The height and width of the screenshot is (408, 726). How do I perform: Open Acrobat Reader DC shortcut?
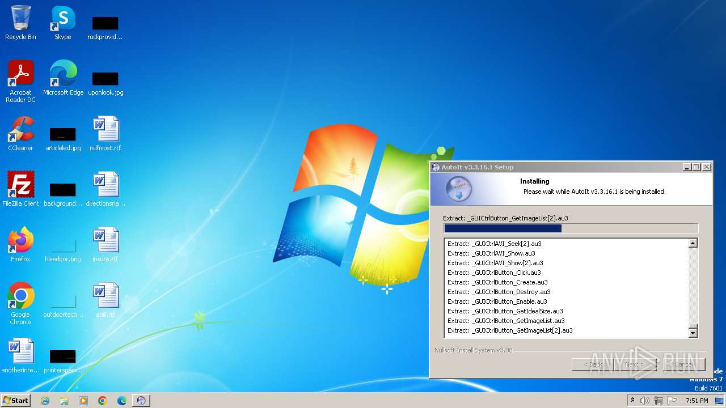(x=20, y=81)
